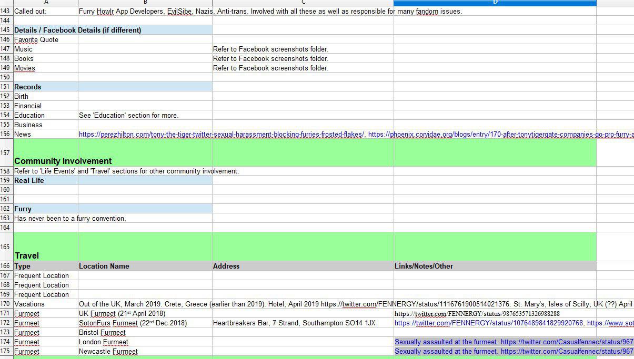The image size is (634, 359).
Task: Select row header 165
Action: 6,247
